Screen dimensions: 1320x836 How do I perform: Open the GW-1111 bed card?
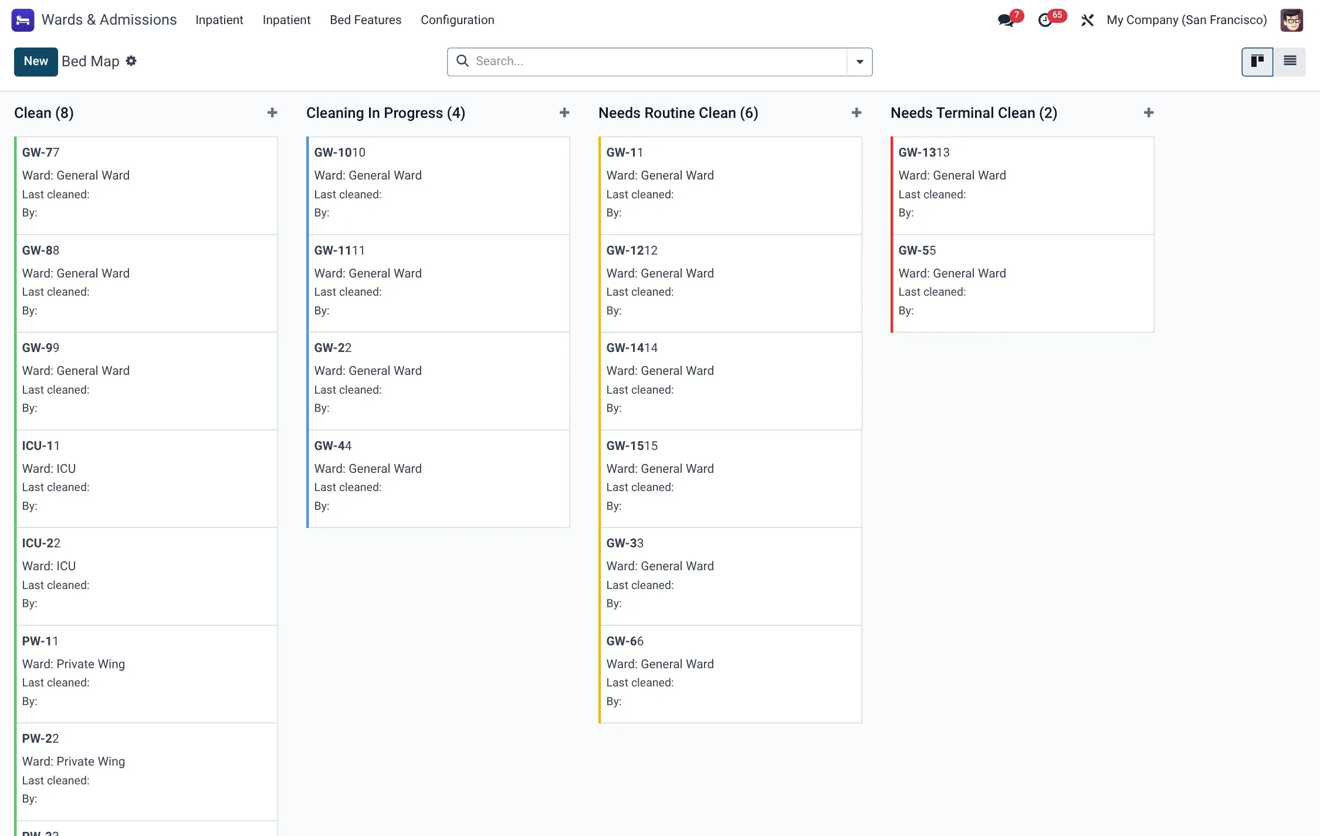438,283
